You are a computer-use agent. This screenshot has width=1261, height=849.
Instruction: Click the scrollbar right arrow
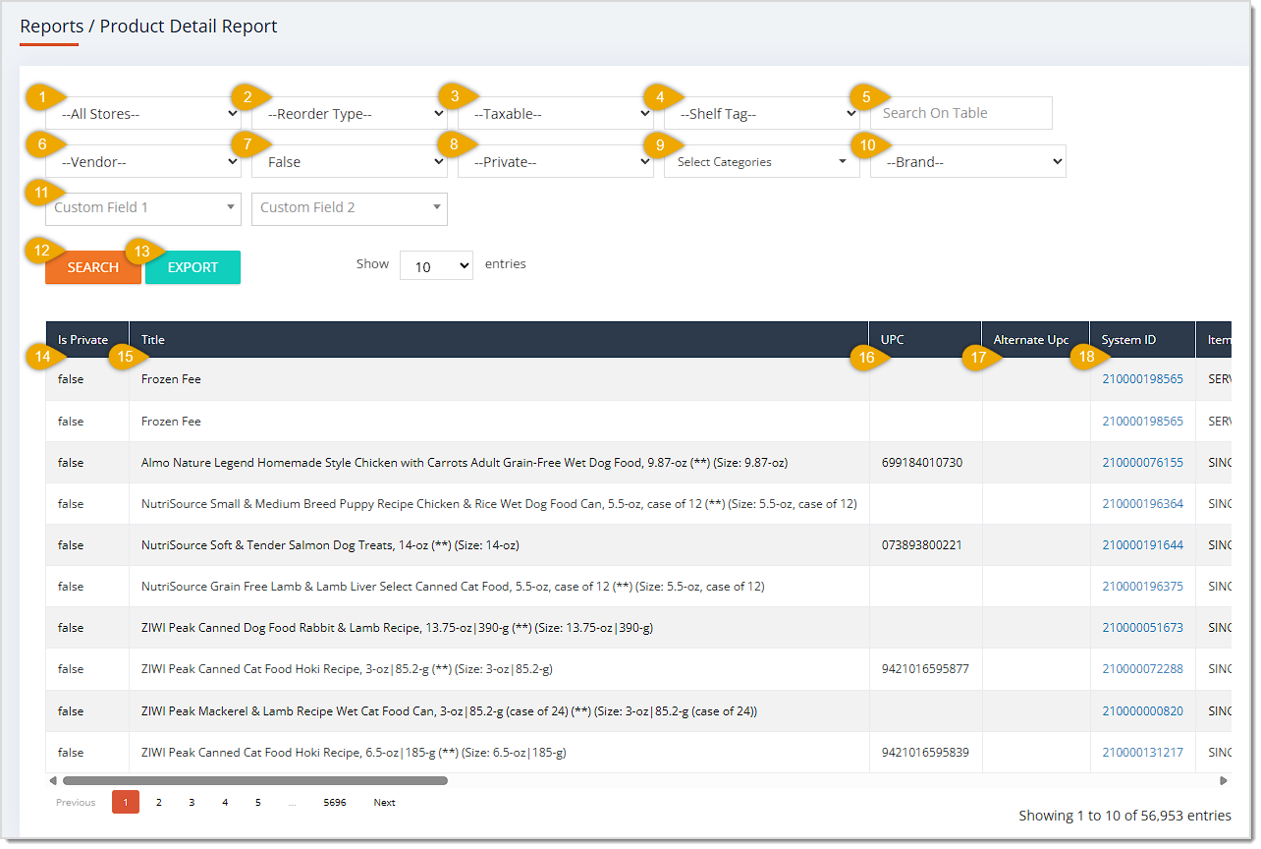click(1224, 781)
